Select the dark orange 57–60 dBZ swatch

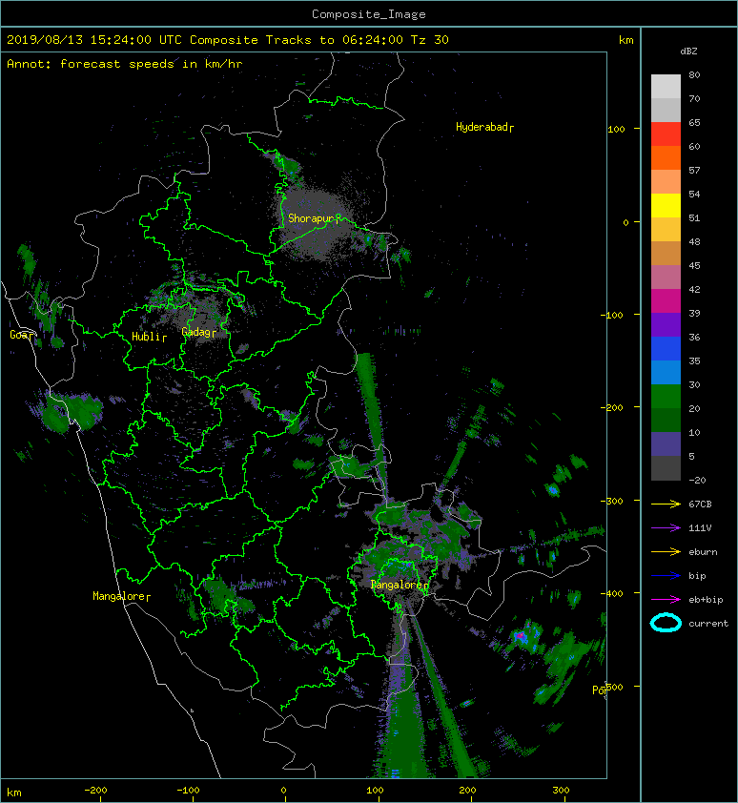(666, 157)
